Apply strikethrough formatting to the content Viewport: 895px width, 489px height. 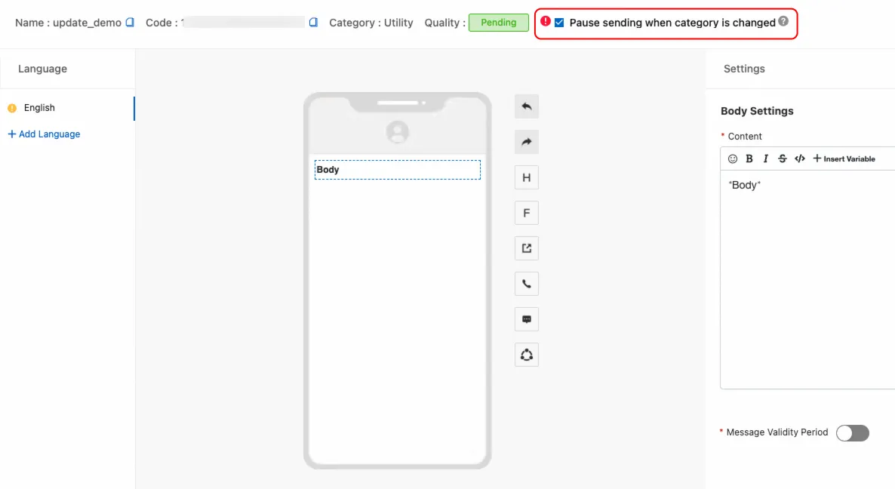(x=782, y=158)
